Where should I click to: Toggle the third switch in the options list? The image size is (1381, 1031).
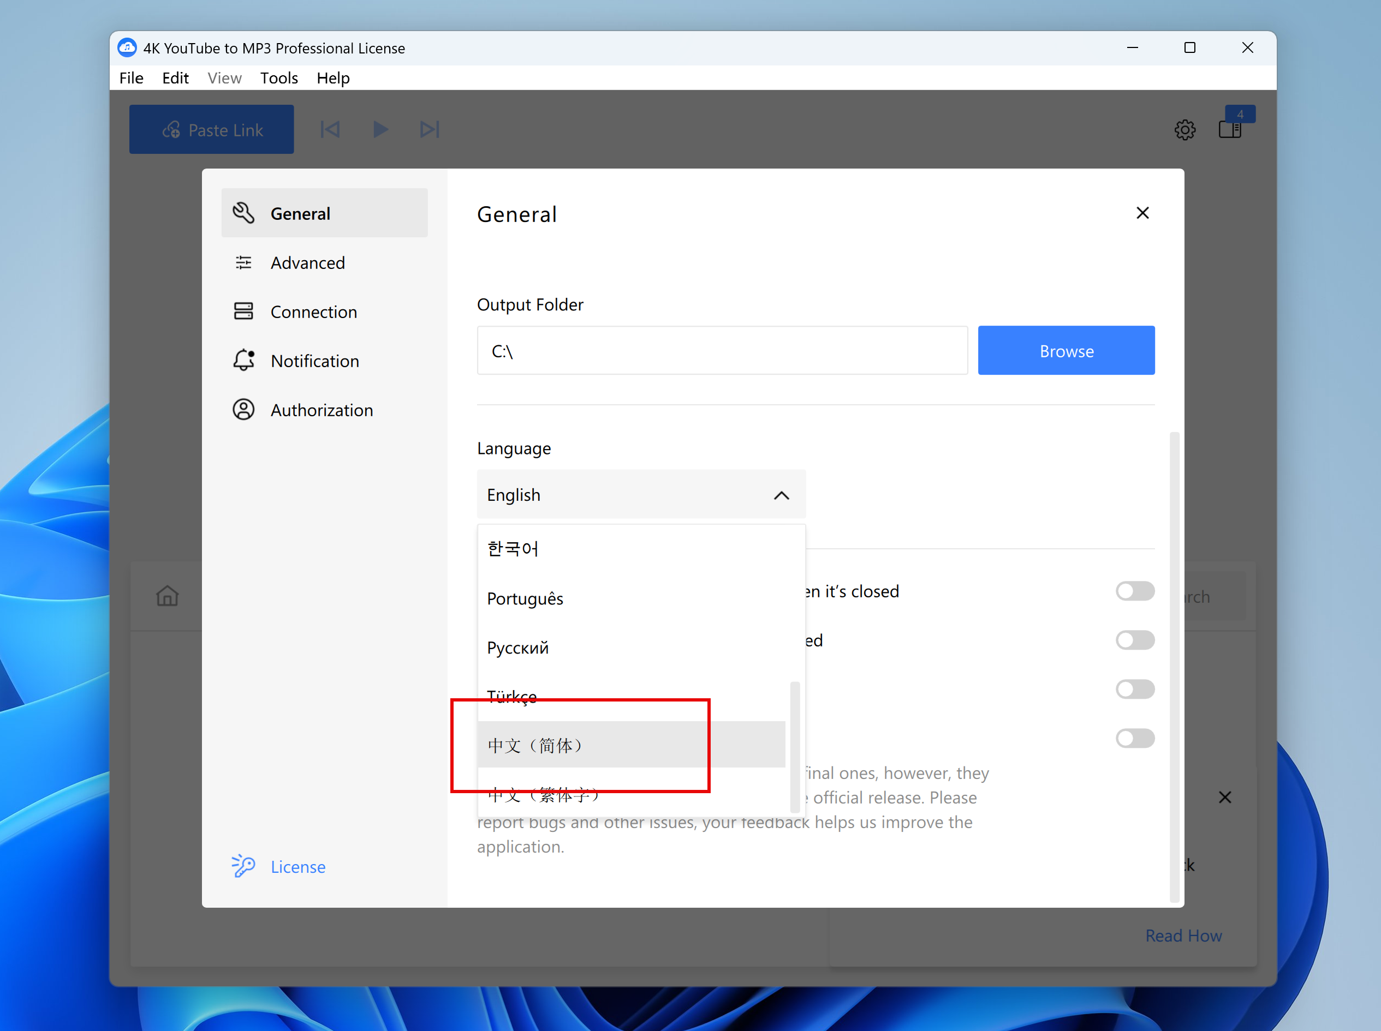(x=1134, y=690)
